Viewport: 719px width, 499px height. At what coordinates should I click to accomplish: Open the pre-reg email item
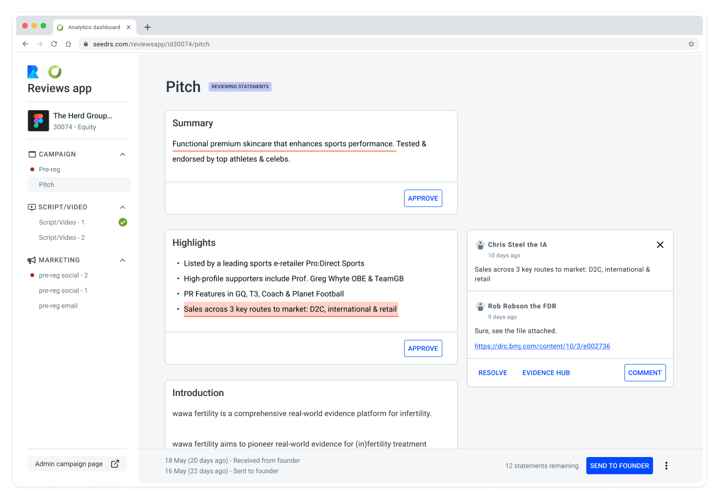58,306
